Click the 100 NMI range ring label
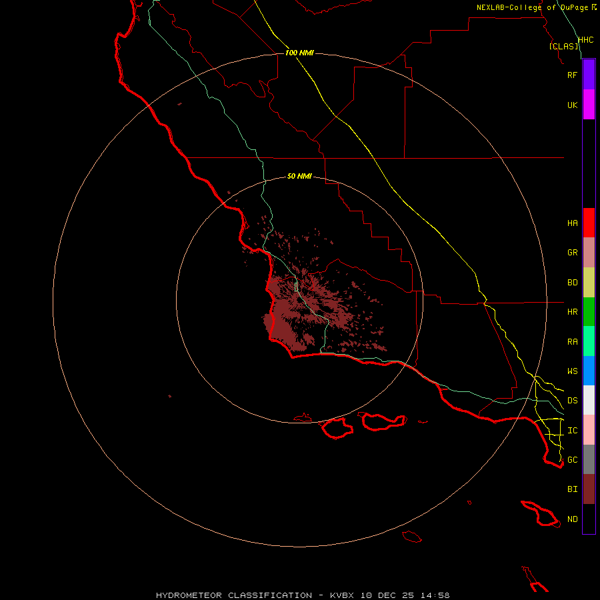Image resolution: width=600 pixels, height=600 pixels. (299, 53)
